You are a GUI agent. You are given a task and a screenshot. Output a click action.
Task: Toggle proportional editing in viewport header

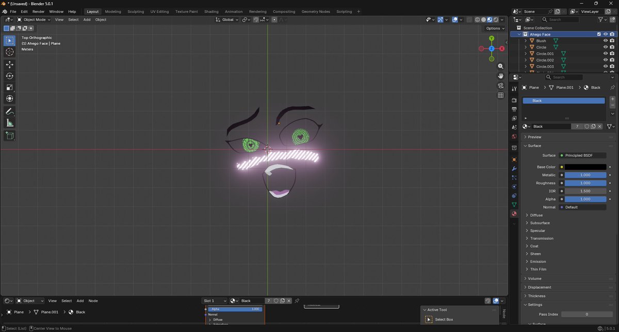click(274, 20)
